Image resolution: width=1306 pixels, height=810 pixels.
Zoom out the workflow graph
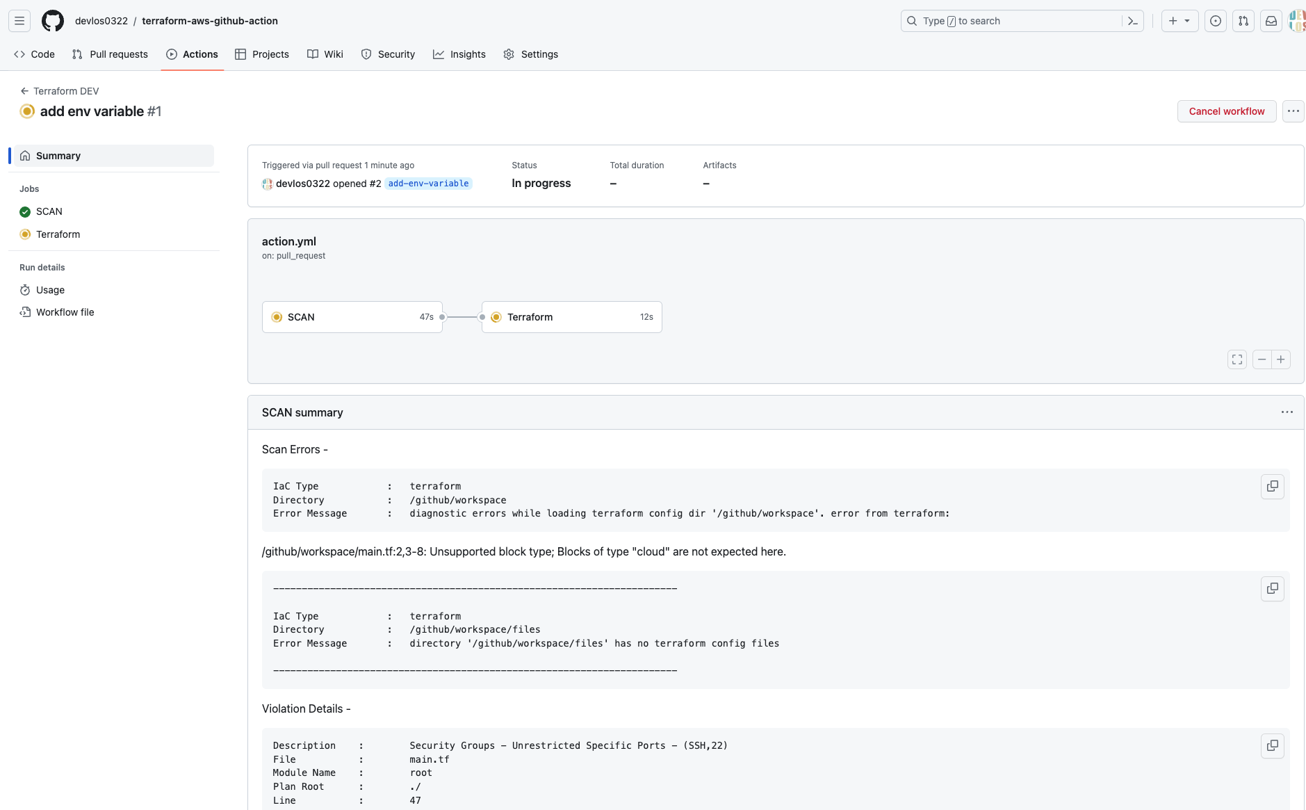point(1262,359)
